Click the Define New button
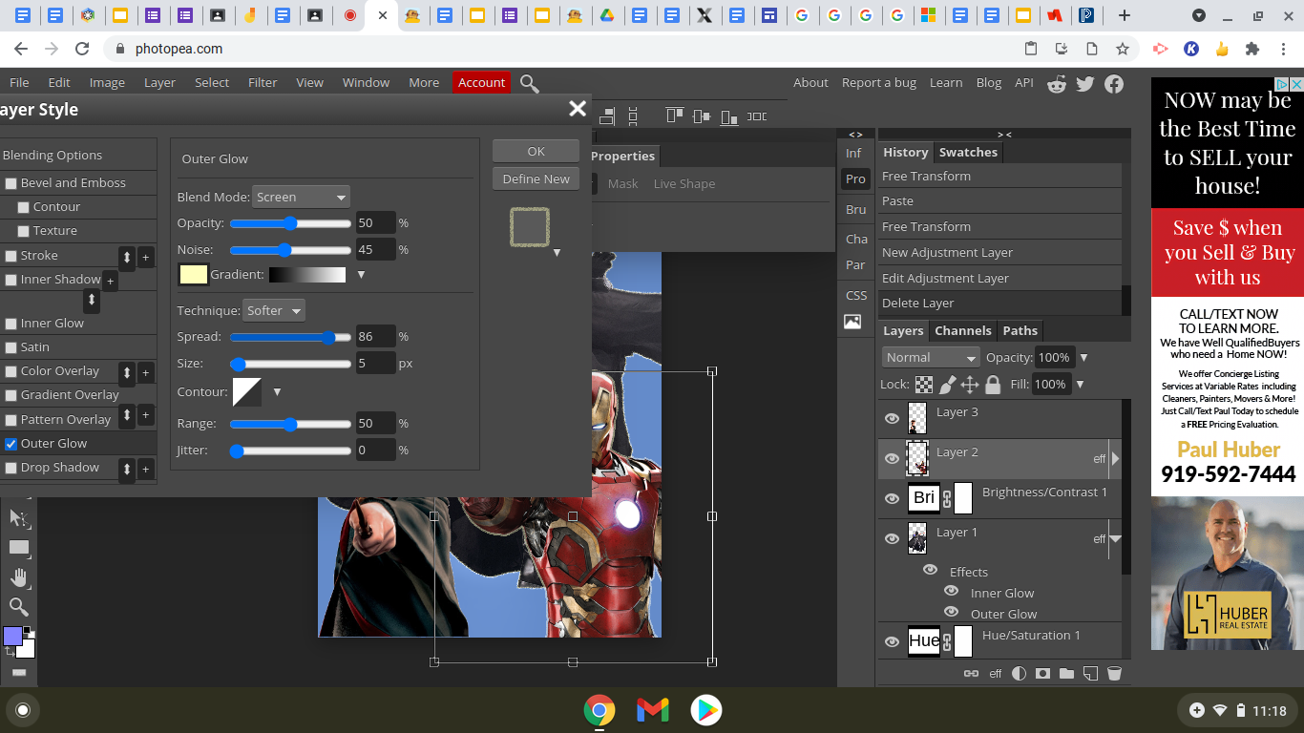The image size is (1304, 733). pyautogui.click(x=536, y=178)
